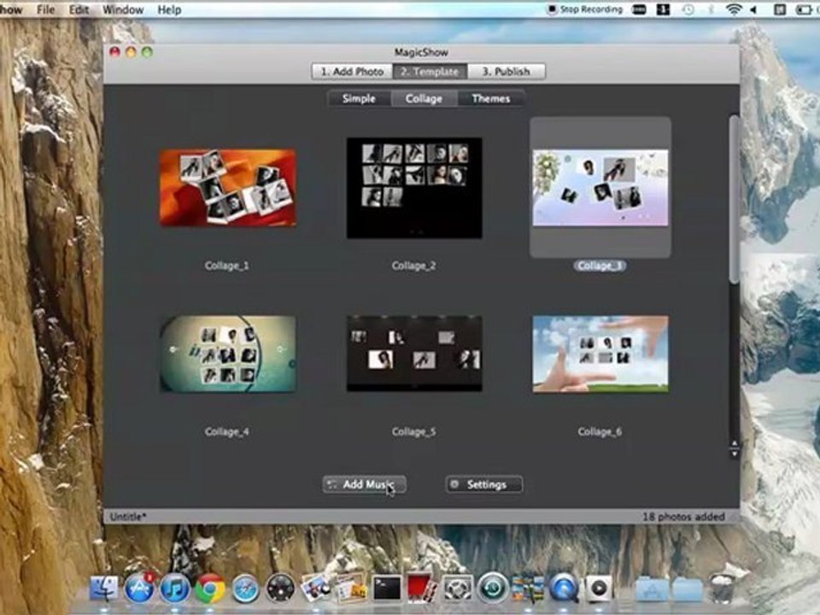Click the scroll down arrow of template list
This screenshot has width=820, height=615.
[x=735, y=454]
